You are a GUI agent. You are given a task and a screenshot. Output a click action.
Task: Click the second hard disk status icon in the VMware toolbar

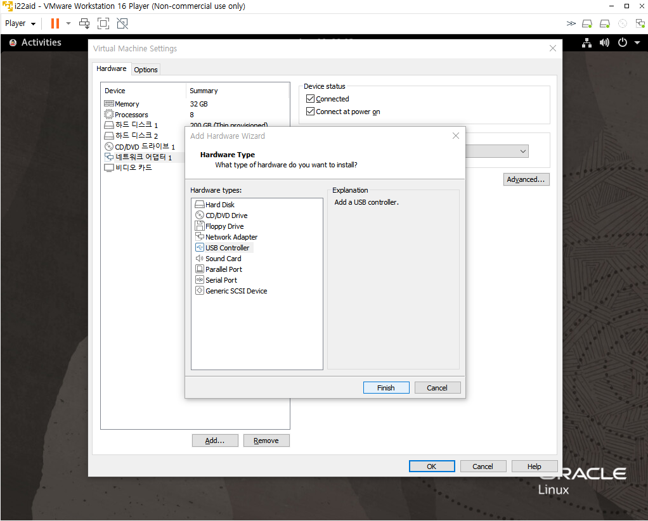click(x=605, y=23)
